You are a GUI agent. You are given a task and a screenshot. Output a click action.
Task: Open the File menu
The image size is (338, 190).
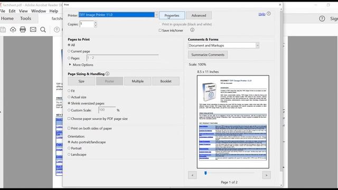pyautogui.click(x=2, y=11)
